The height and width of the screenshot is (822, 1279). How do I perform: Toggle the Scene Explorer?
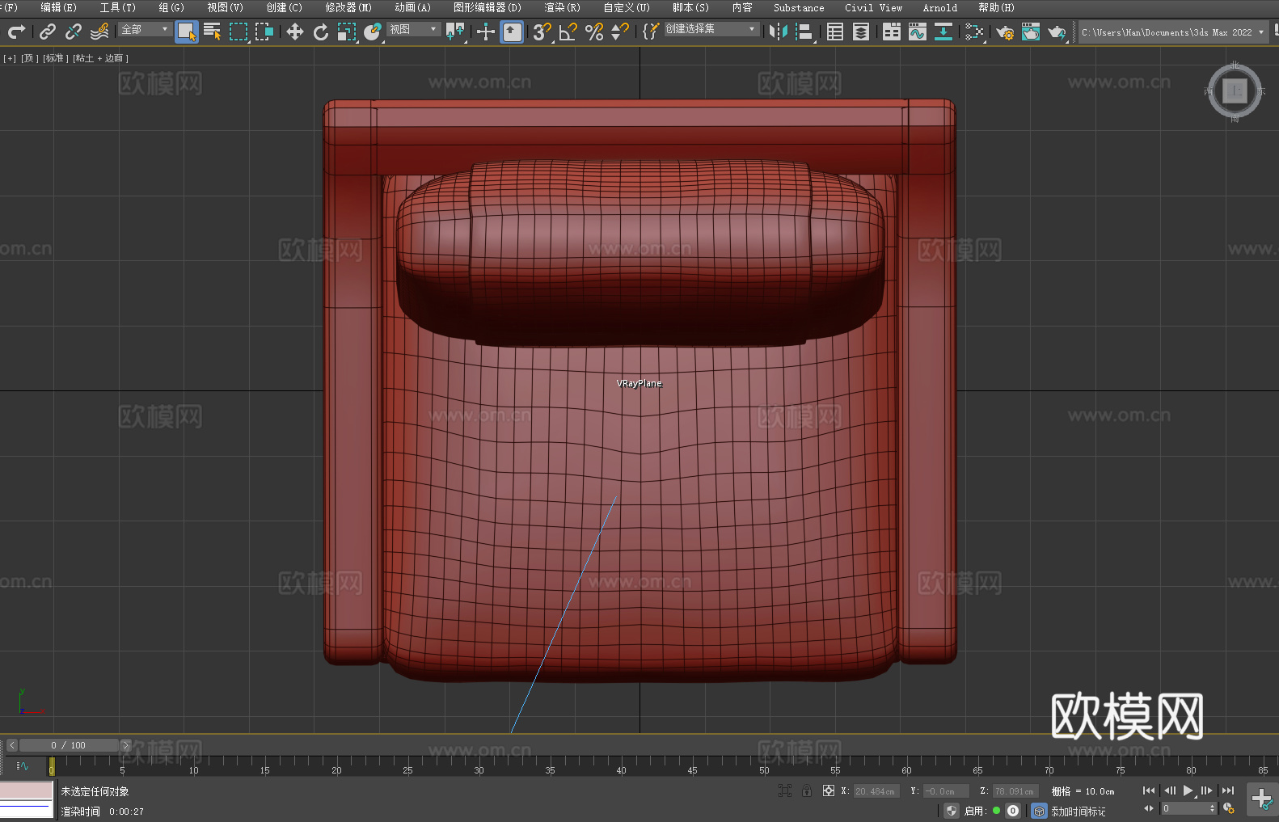pyautogui.click(x=835, y=32)
